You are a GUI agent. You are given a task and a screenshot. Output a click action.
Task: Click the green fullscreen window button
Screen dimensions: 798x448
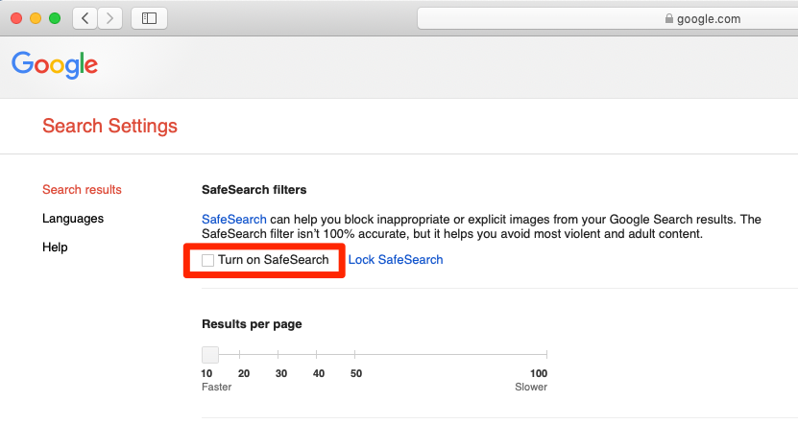pos(55,19)
